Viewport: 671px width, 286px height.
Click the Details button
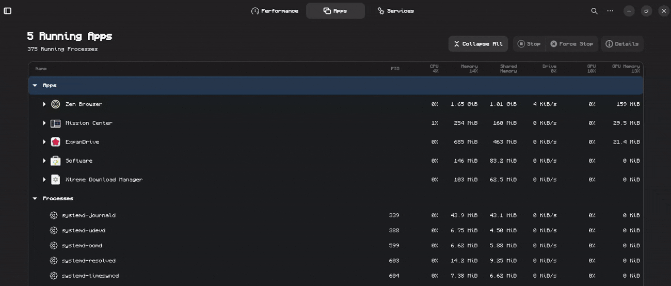click(x=622, y=44)
